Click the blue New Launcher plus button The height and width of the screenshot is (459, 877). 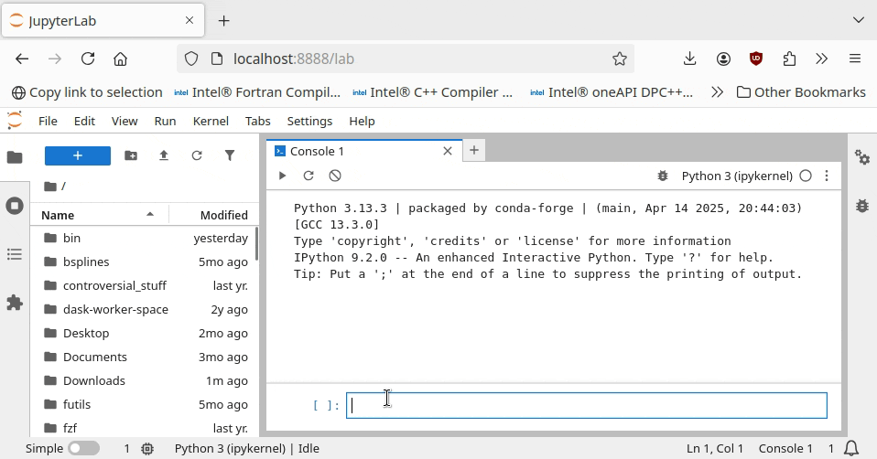[x=78, y=155]
